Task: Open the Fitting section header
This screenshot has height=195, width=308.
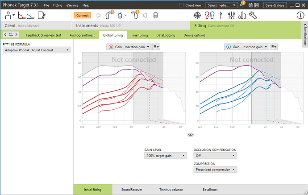Action: click(x=246, y=25)
